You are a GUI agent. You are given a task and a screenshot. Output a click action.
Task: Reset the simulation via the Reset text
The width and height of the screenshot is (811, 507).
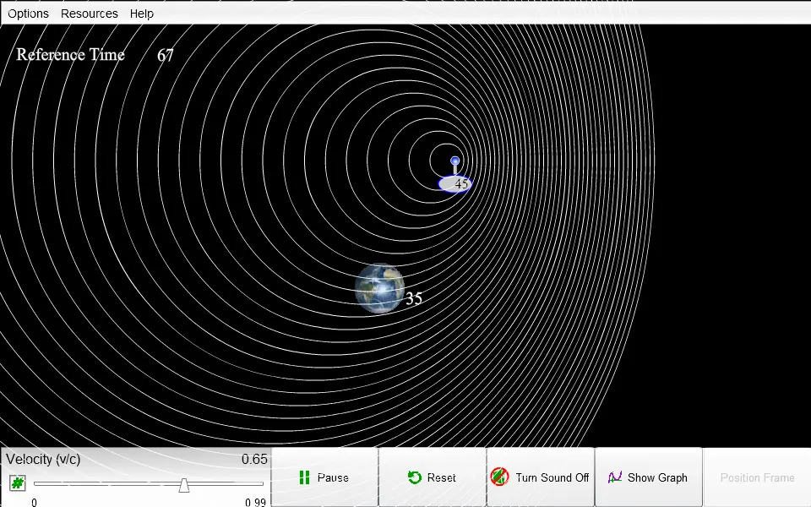[441, 477]
